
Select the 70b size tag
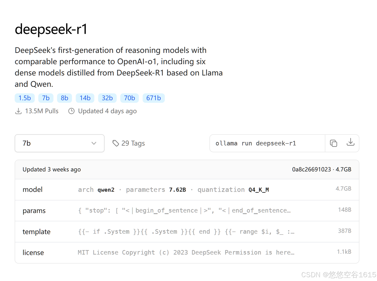click(129, 98)
